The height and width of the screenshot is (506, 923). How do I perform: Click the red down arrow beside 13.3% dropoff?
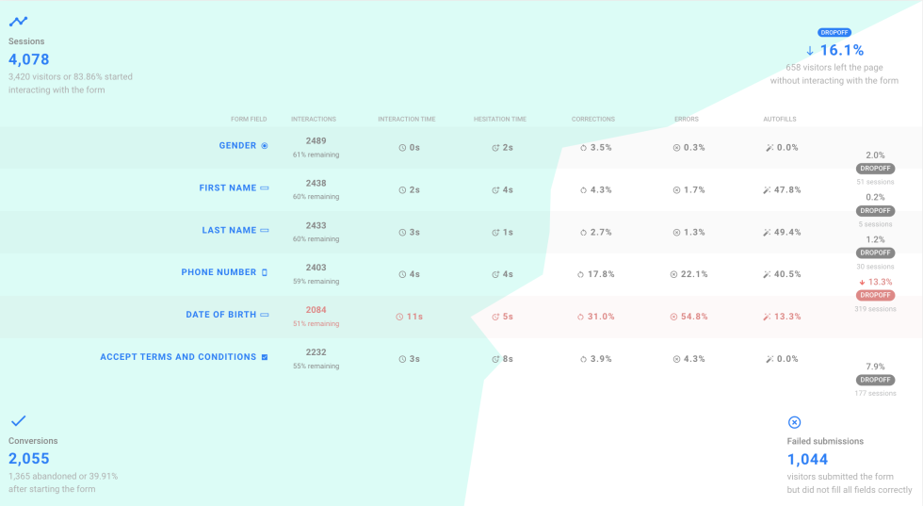point(863,282)
